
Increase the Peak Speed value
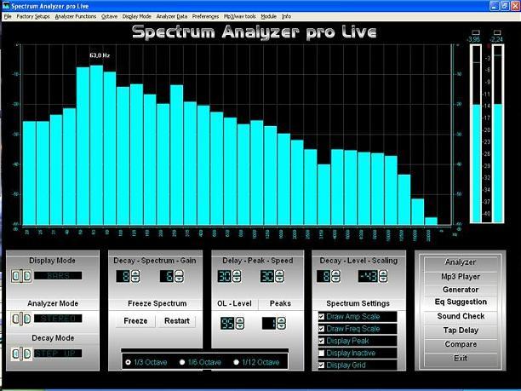click(279, 273)
